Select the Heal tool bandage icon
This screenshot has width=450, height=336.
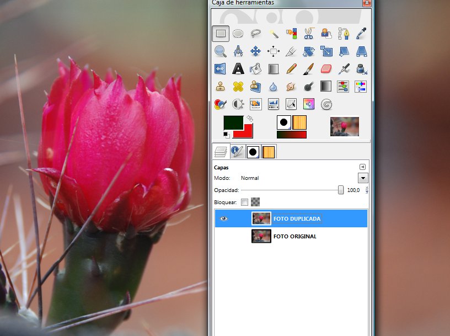pos(238,87)
